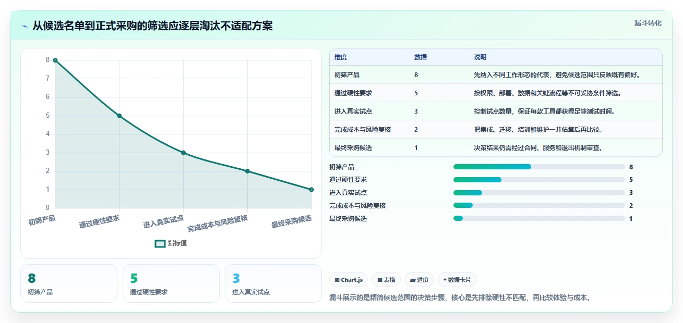Click the 数据 column header
The width and height of the screenshot is (683, 323).
click(x=421, y=57)
